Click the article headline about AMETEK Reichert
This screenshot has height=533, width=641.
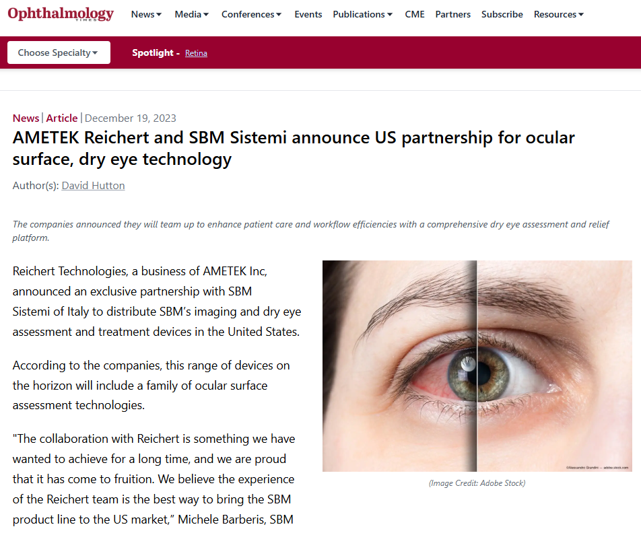point(294,148)
